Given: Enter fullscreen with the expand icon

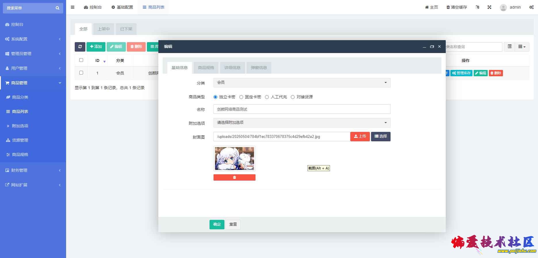Looking at the screenshot, I should (489, 7).
